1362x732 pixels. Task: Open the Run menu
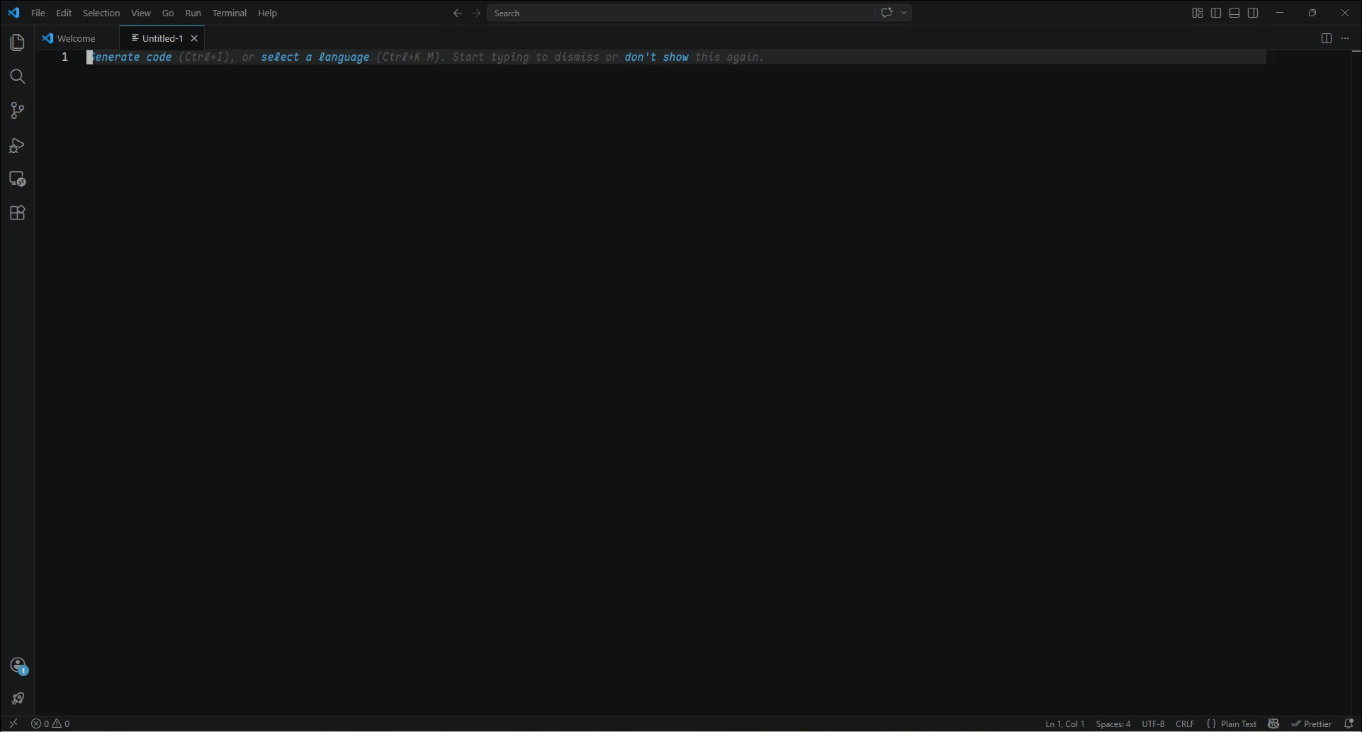click(193, 13)
